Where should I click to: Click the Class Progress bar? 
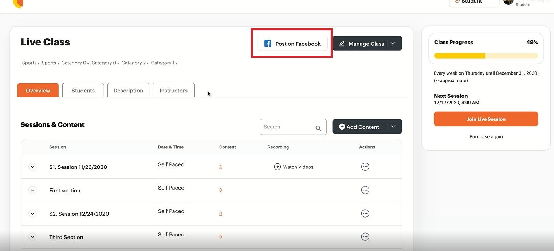(486, 56)
